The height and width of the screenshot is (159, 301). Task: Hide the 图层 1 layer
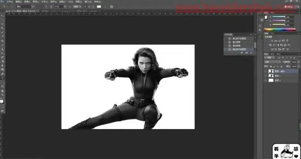click(266, 76)
